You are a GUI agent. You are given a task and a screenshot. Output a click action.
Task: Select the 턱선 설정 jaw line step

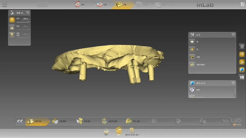(x=133, y=121)
